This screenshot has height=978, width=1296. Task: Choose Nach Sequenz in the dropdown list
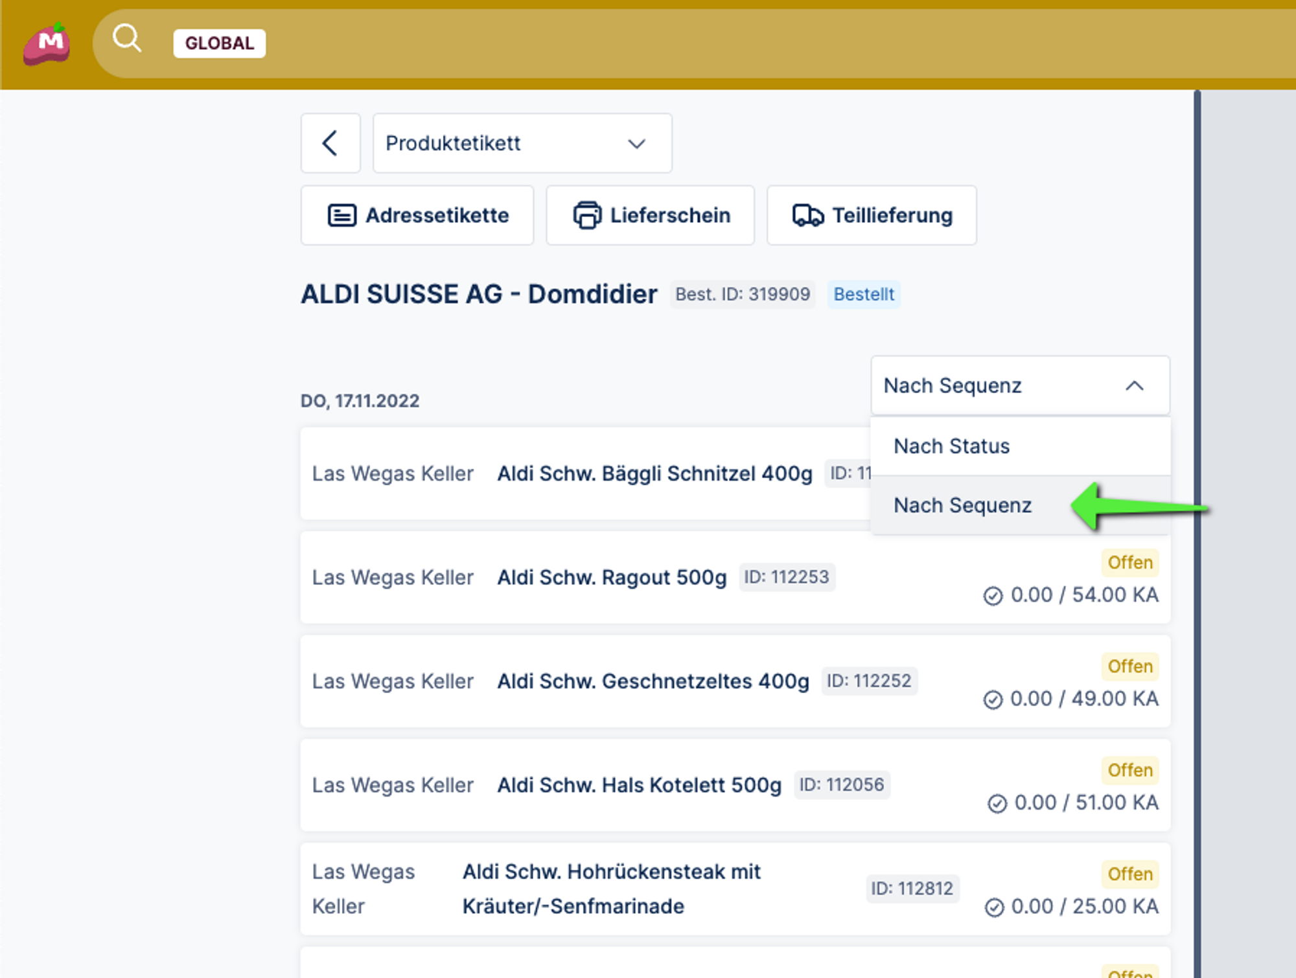coord(963,505)
